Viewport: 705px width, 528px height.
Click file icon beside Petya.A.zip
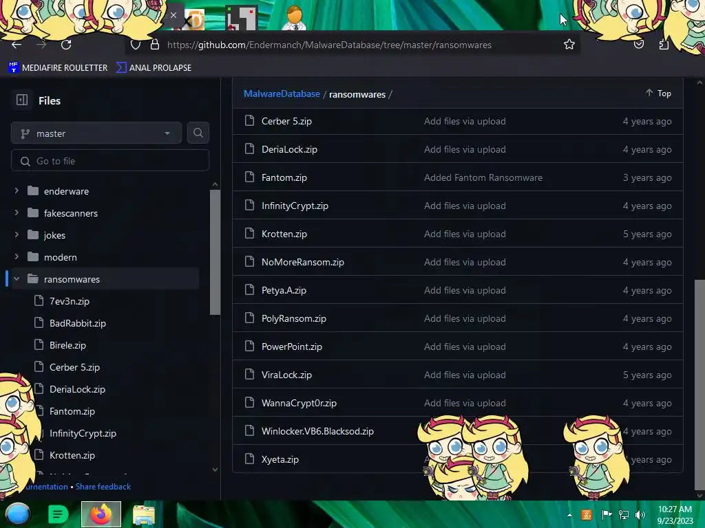(x=249, y=289)
